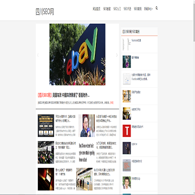This screenshot has height=195, width=195.
Task: Click the 四川SEO网 site logo
Action: [x=45, y=12]
